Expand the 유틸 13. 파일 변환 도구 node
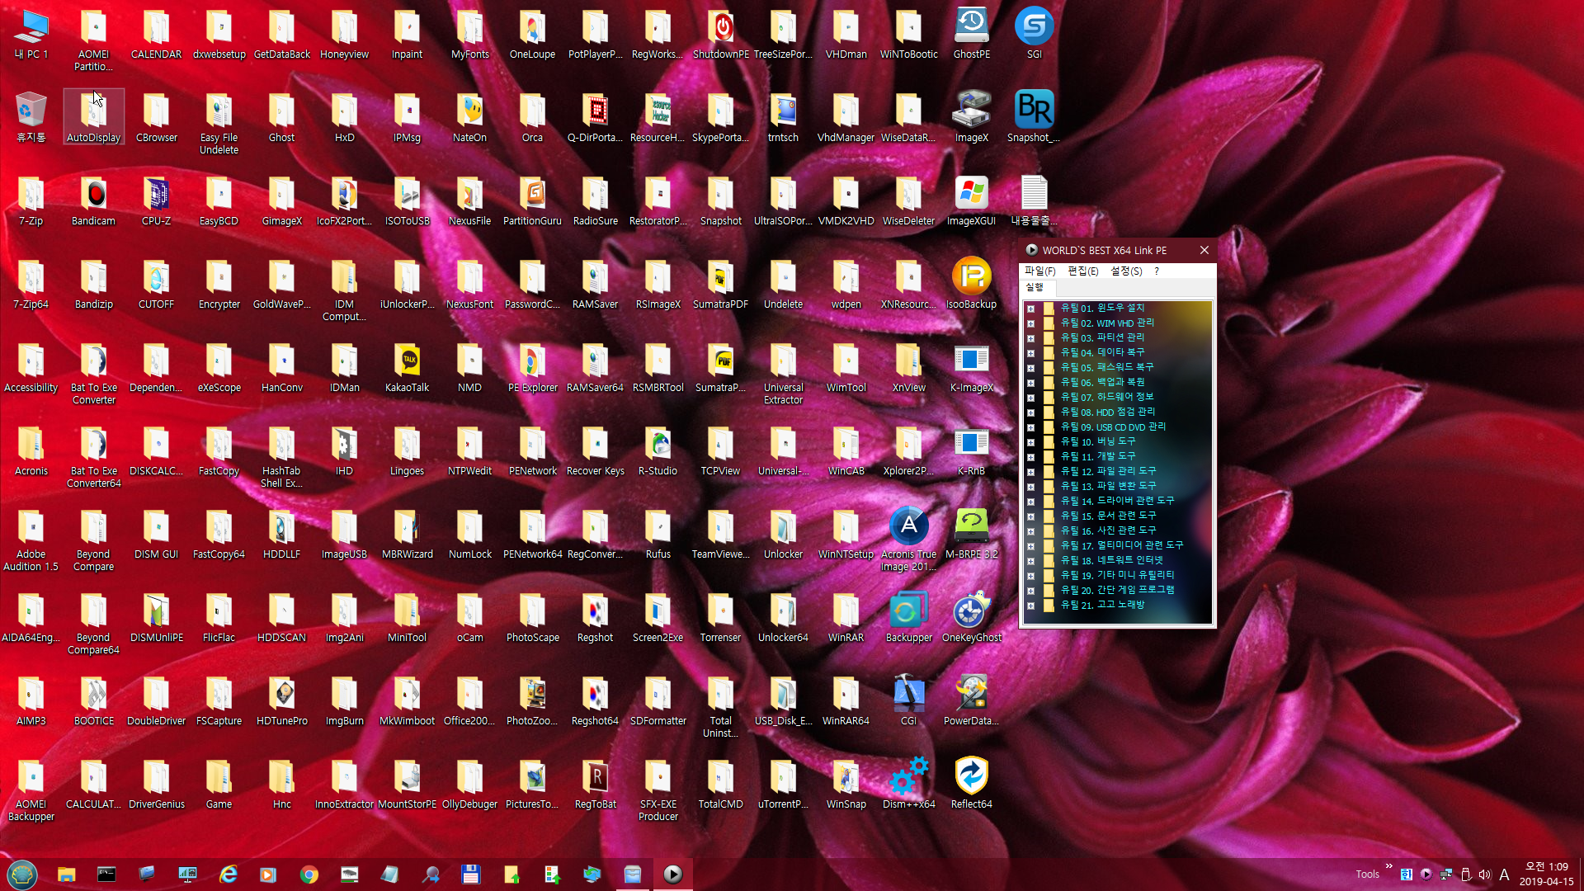 [1030, 487]
